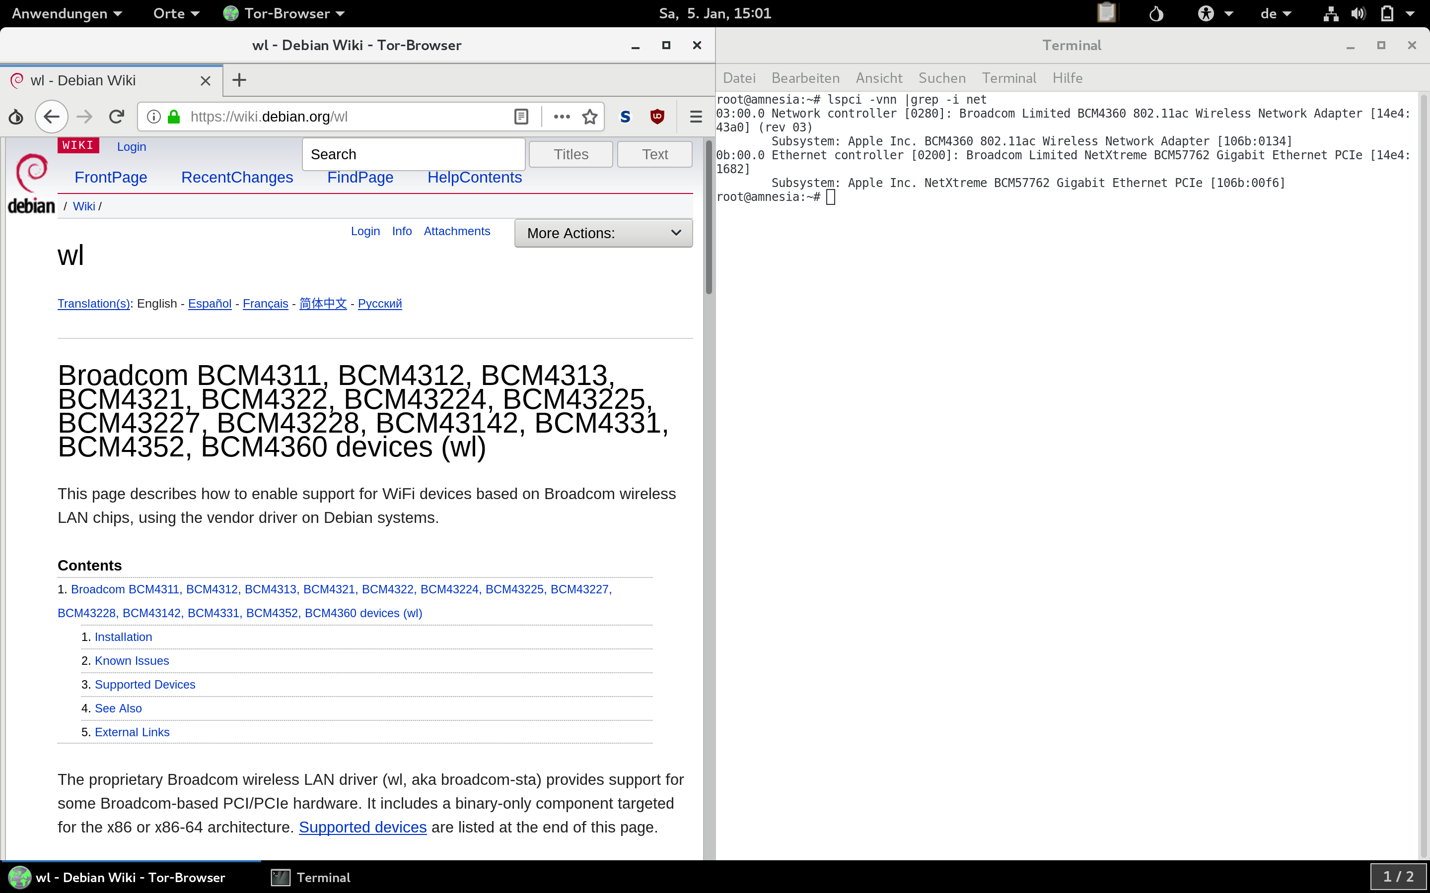Click the volume speaker icon in top panel
Image resolution: width=1430 pixels, height=893 pixels.
pos(1358,13)
